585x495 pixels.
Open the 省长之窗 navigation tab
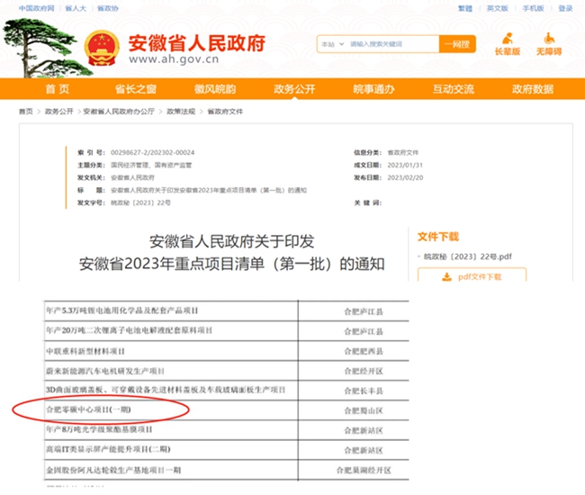pyautogui.click(x=136, y=89)
